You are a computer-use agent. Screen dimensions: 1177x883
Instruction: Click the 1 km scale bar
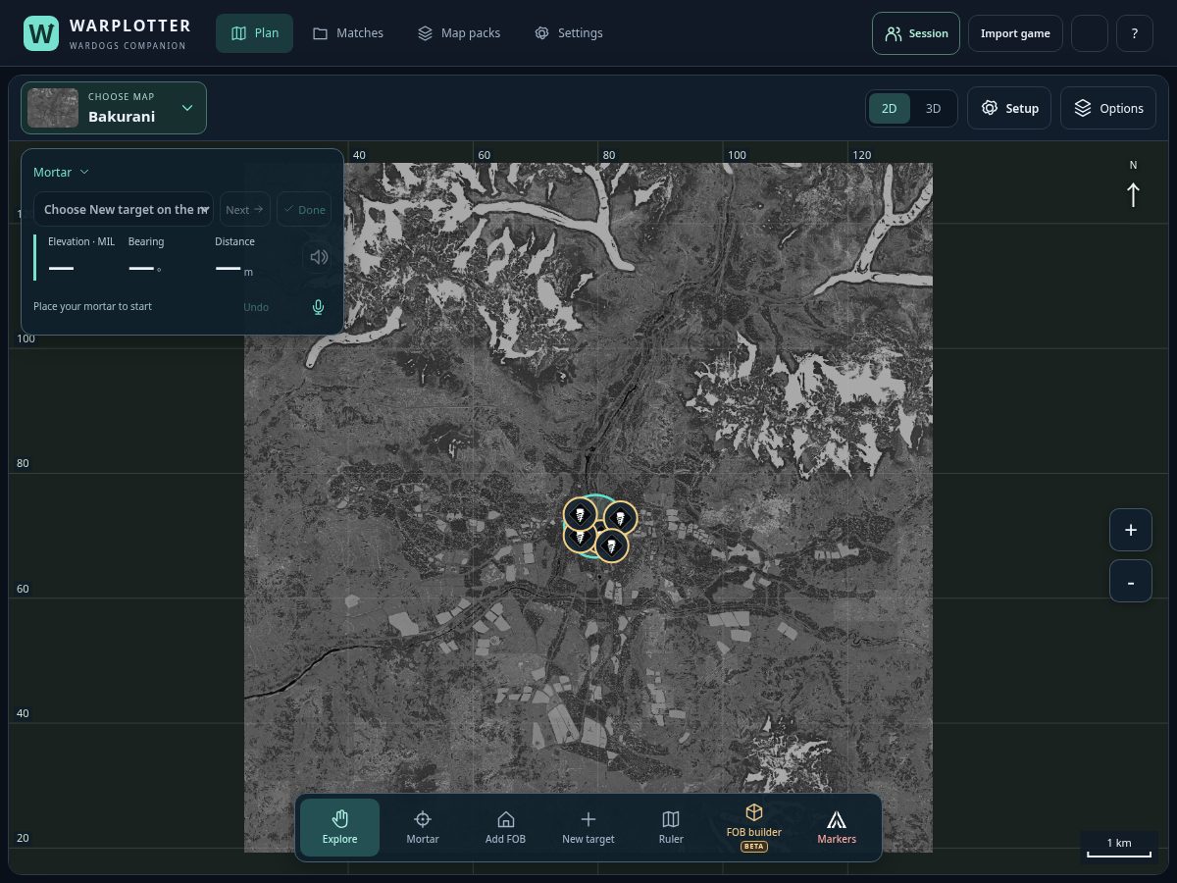pos(1119,846)
